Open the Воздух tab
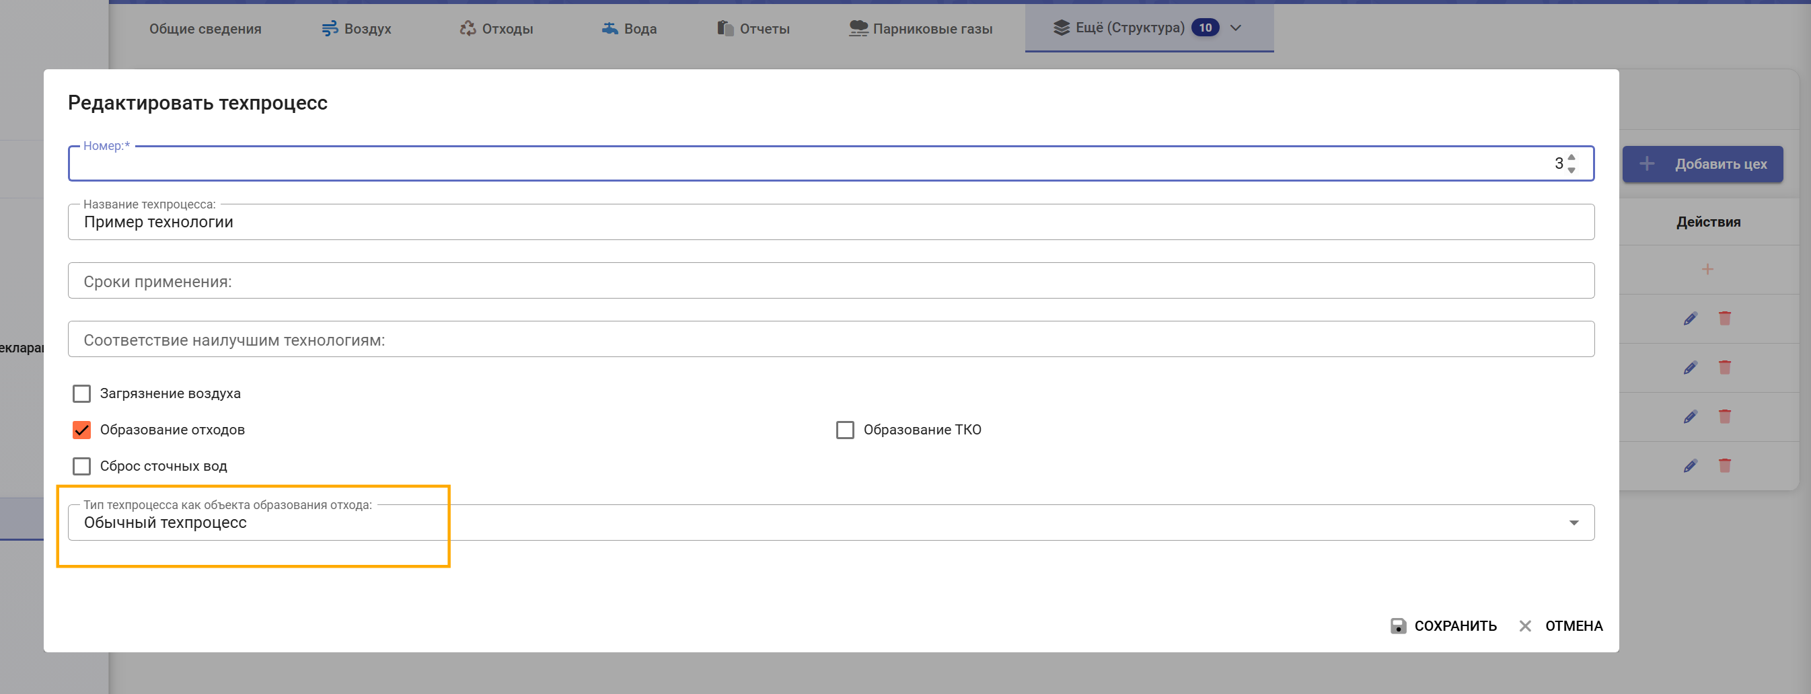 (x=357, y=29)
